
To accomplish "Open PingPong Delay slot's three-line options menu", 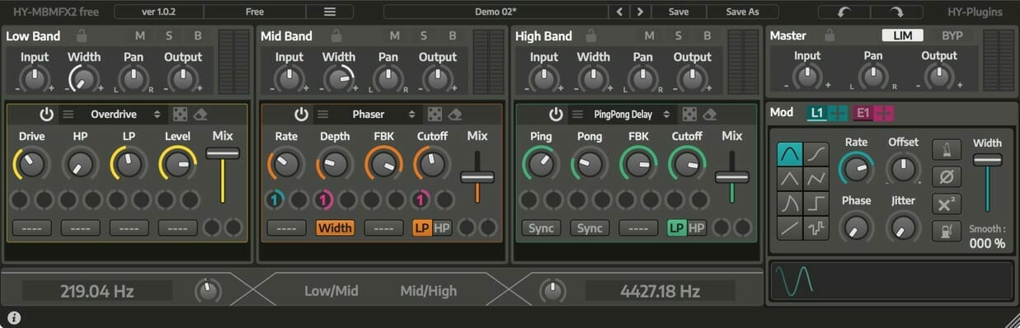I will pyautogui.click(x=578, y=115).
